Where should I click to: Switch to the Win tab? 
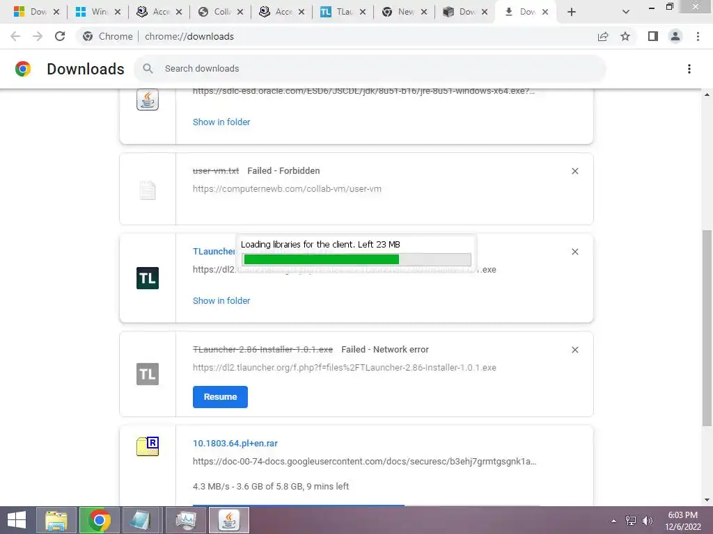pyautogui.click(x=98, y=12)
